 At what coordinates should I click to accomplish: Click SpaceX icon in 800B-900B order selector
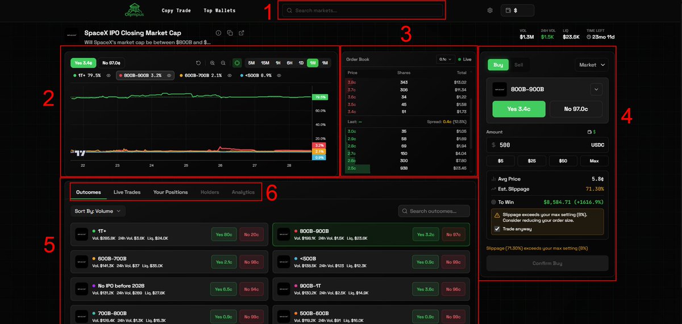[500, 89]
